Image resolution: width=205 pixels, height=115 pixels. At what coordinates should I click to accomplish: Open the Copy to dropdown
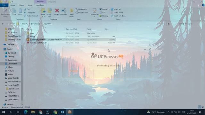[x=49, y=13]
